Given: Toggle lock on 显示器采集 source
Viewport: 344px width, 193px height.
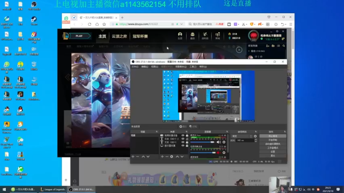Looking at the screenshot, I should click(x=187, y=145).
